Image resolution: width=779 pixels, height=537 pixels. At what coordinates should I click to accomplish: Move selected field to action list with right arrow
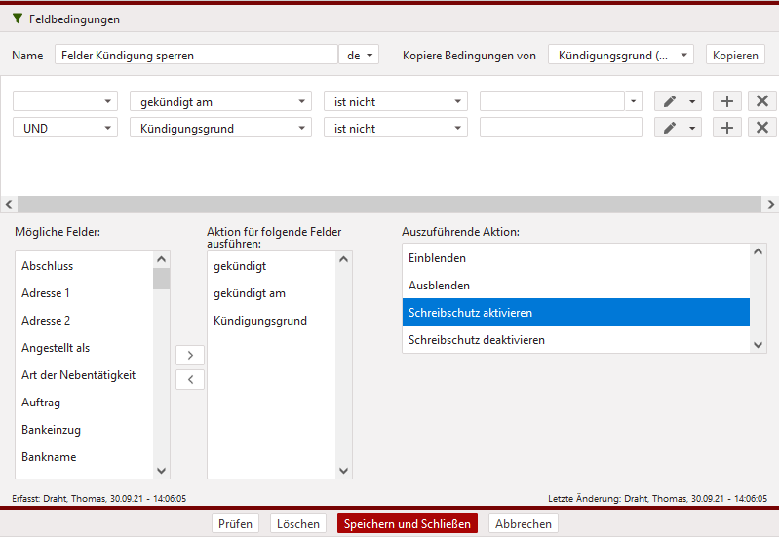189,355
